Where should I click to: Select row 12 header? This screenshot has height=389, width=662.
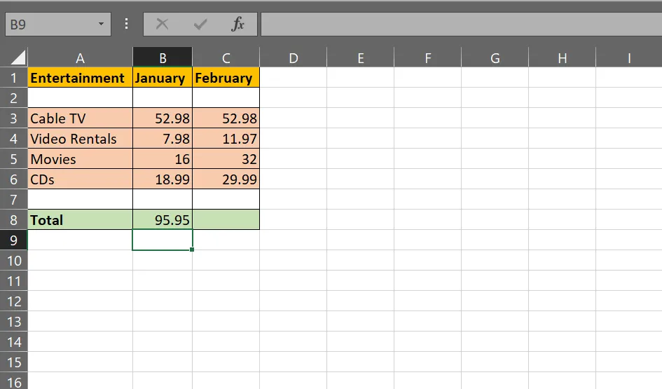(x=13, y=301)
